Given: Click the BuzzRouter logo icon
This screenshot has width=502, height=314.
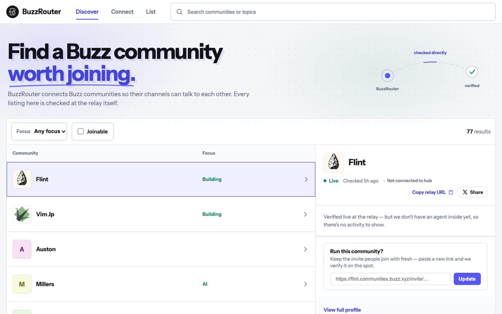Looking at the screenshot, I should coord(13,12).
